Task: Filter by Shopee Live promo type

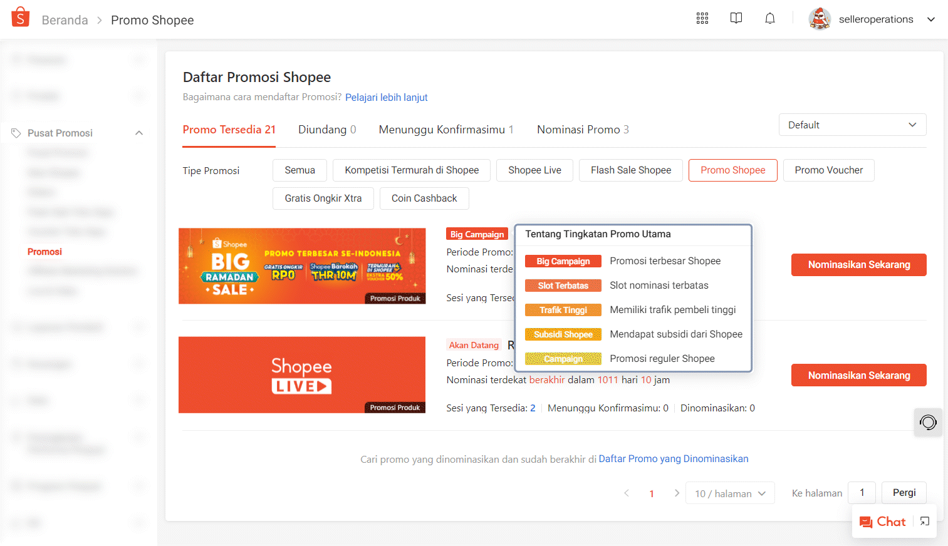Action: pos(534,170)
